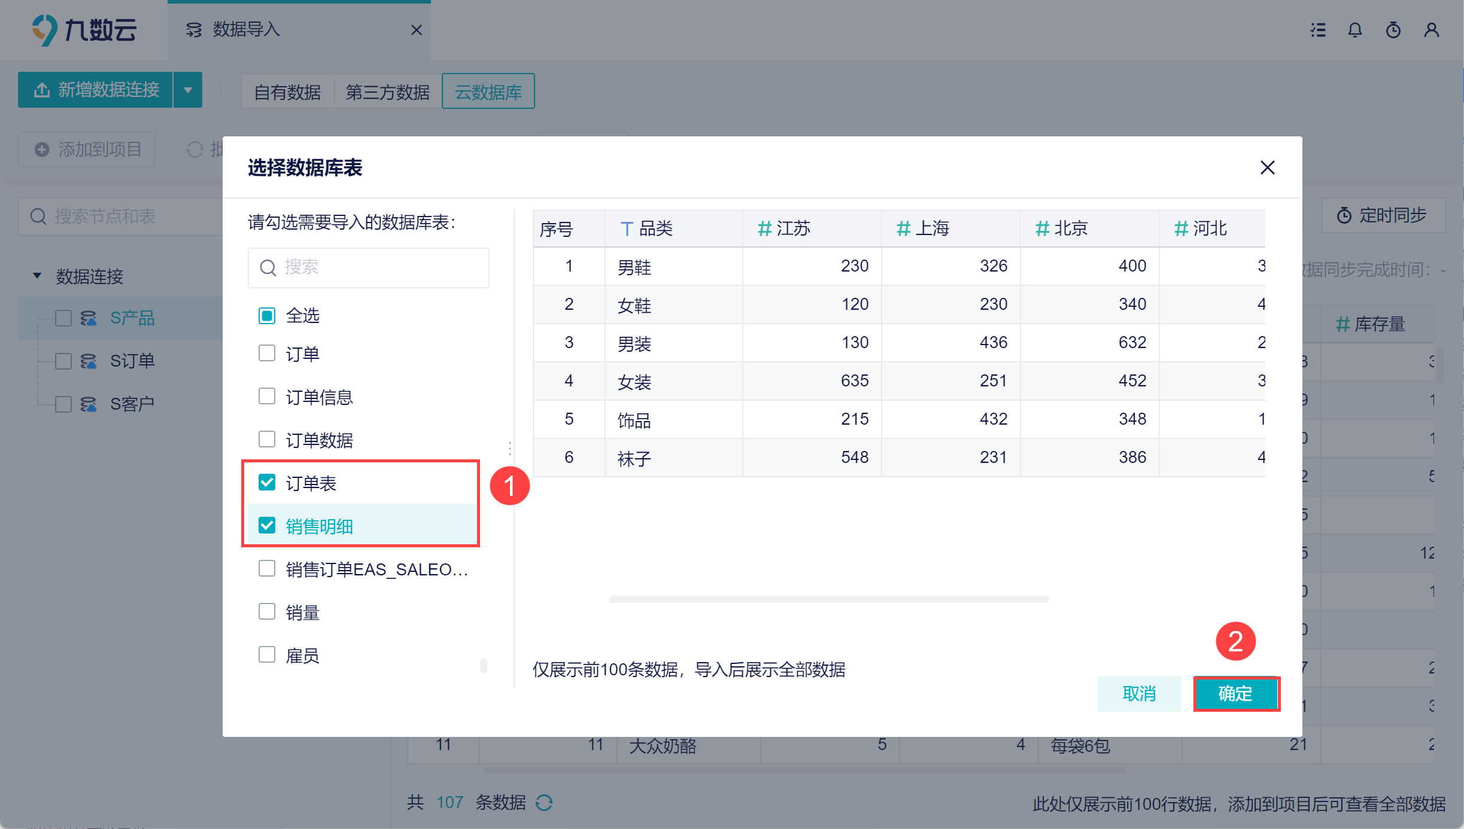Toggle the 全选 checkbox

(267, 315)
